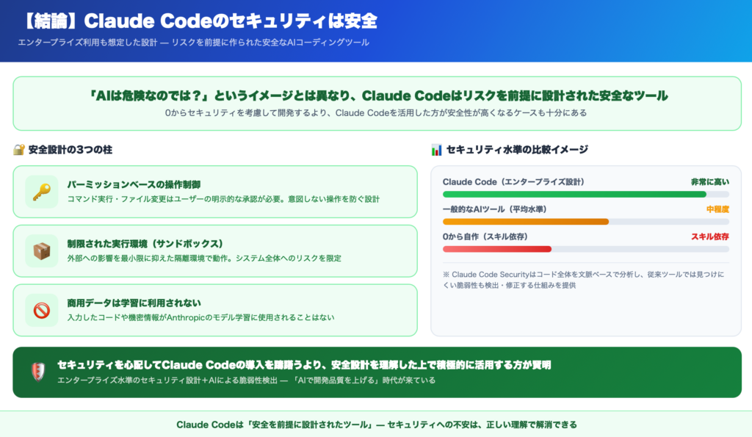Select the 制限された実行環境（サンドボックス） card title
This screenshot has height=437, width=752.
[145, 243]
